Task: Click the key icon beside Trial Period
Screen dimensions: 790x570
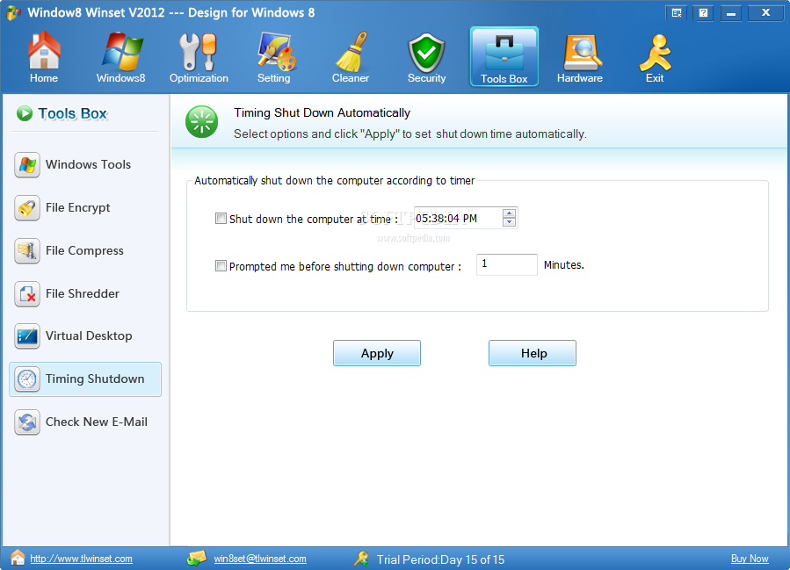Action: (361, 559)
